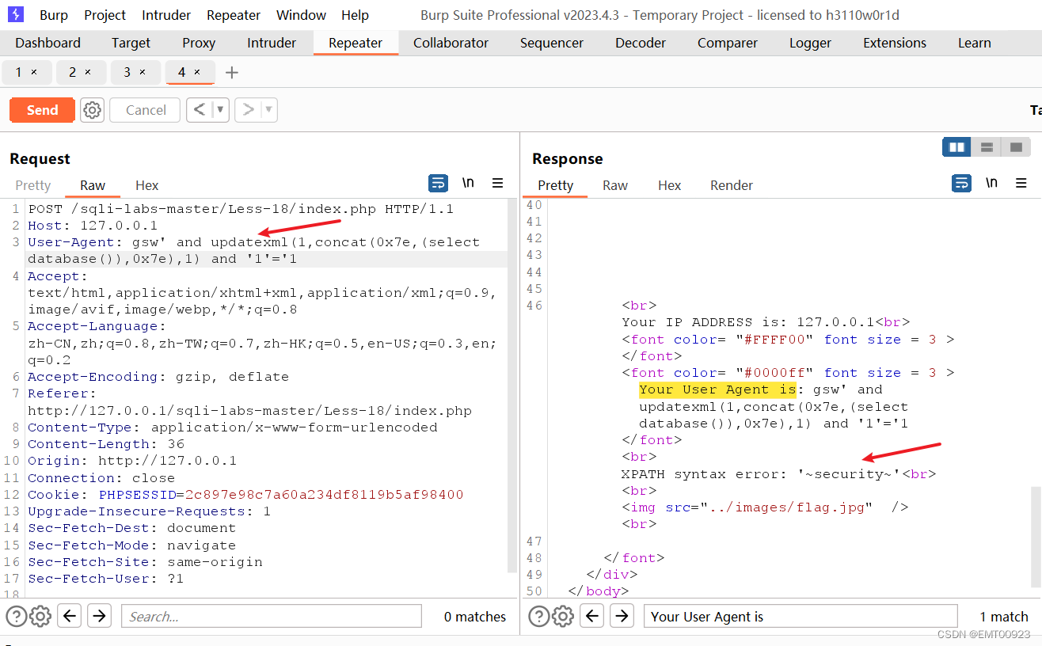Image resolution: width=1042 pixels, height=646 pixels.
Task: Open Repeater send settings gear icon
Action: coord(93,110)
